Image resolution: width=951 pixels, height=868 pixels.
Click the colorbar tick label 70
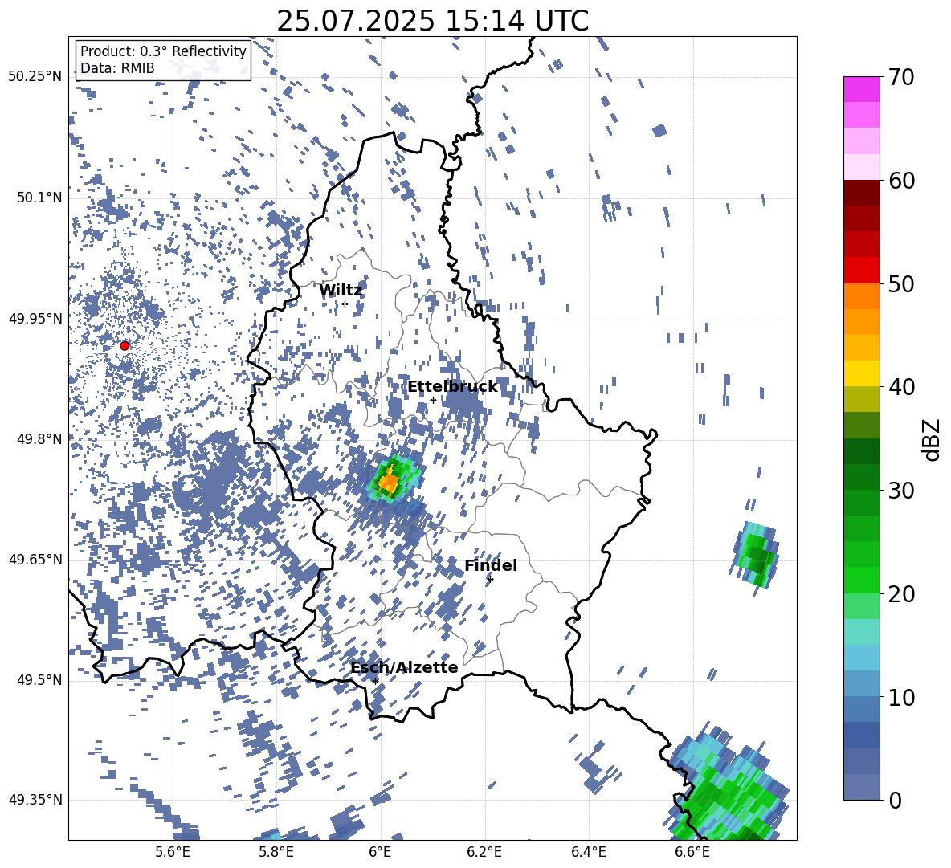pos(902,78)
